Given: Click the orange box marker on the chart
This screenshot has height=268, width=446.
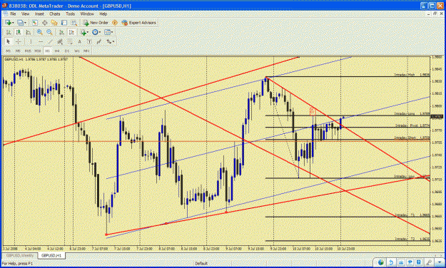Looking at the screenshot, I should coord(313,111).
